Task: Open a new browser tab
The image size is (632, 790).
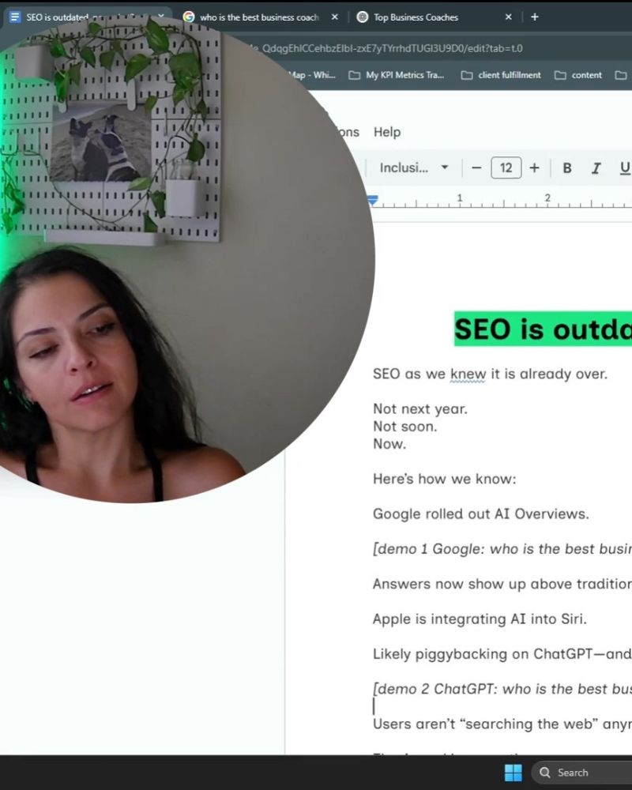Action: [x=535, y=17]
